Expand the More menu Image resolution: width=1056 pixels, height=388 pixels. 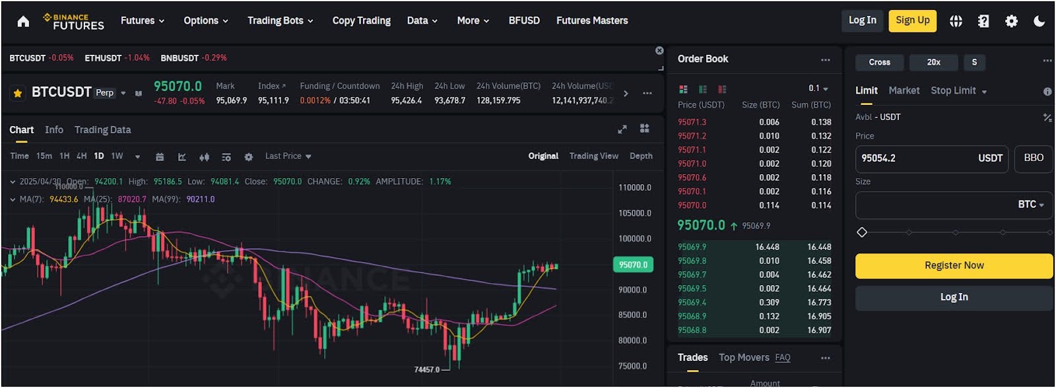[x=473, y=21]
